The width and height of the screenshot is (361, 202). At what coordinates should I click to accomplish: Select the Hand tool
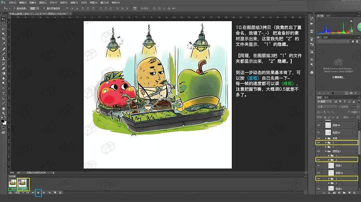[4, 108]
